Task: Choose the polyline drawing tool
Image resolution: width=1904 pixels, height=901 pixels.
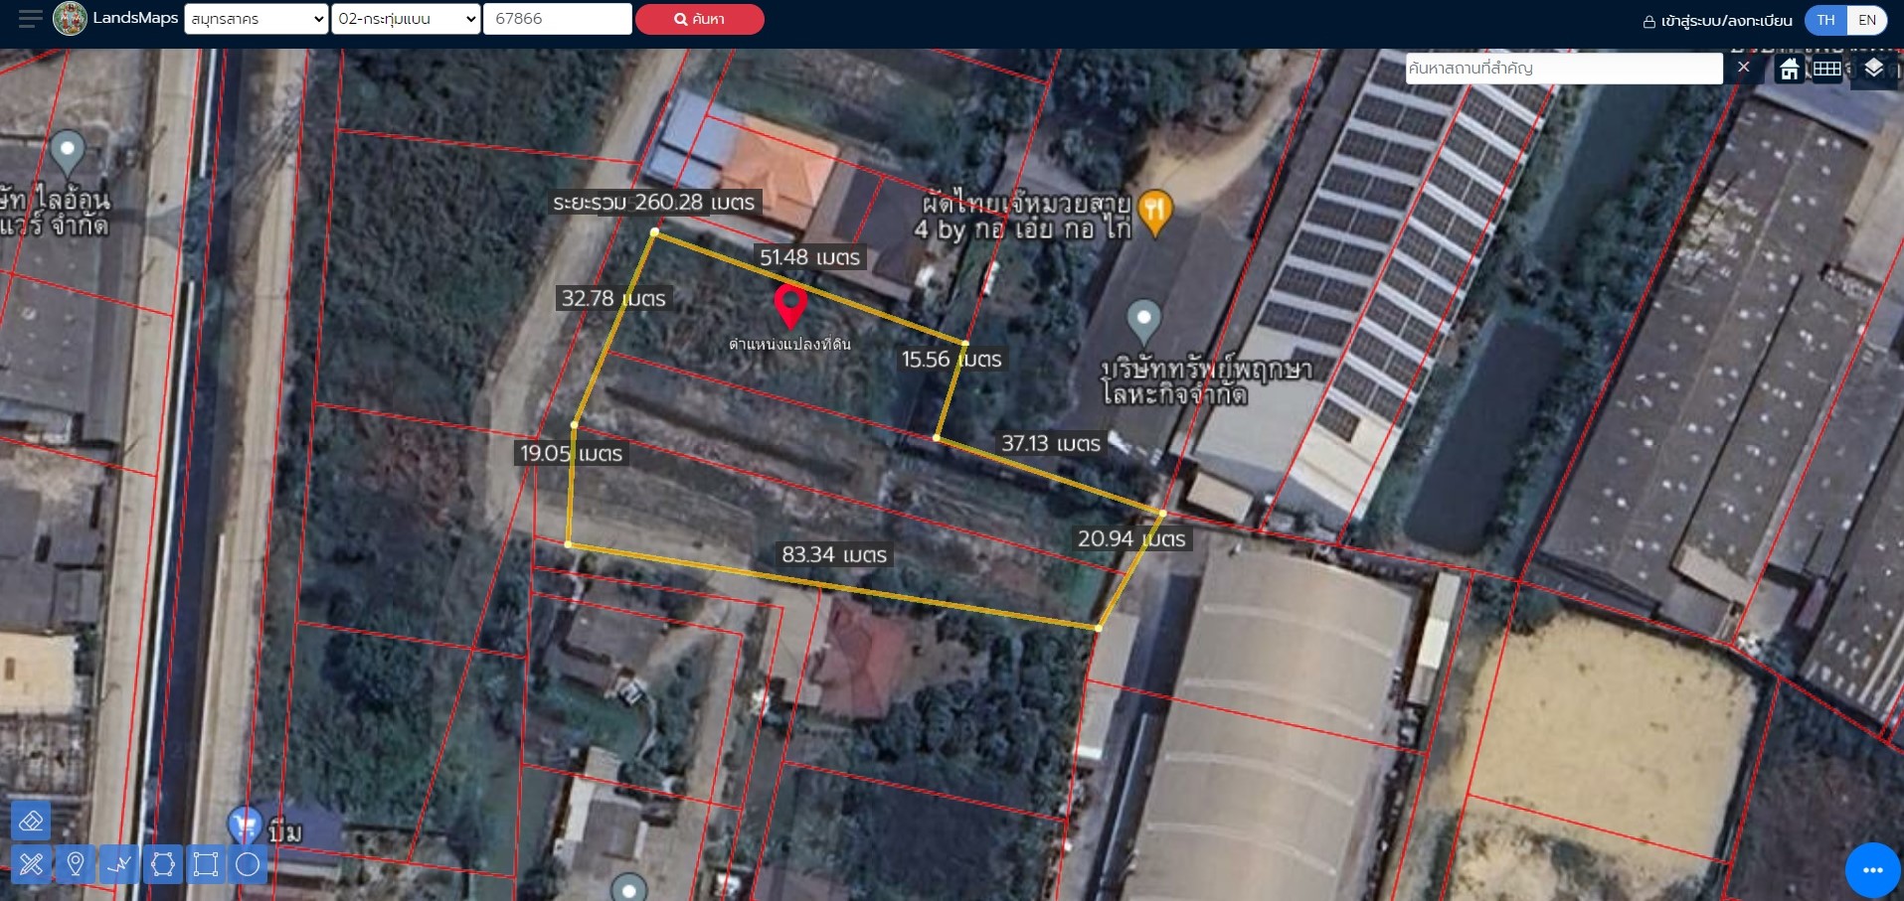Action: click(119, 864)
